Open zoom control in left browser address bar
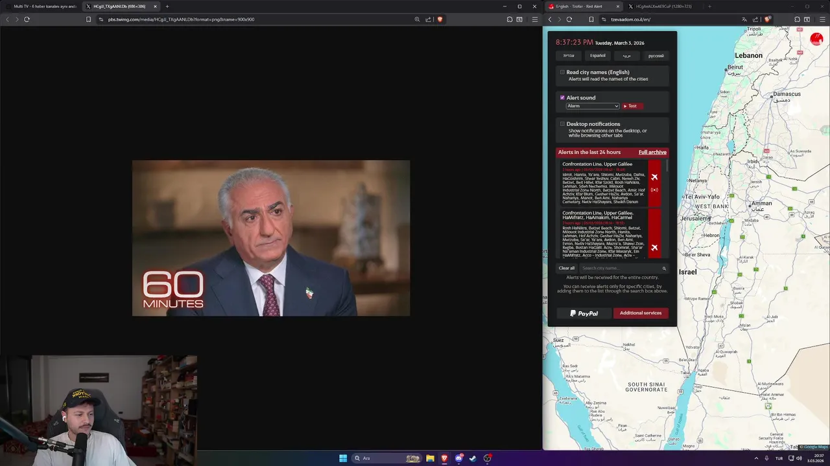 point(417,19)
